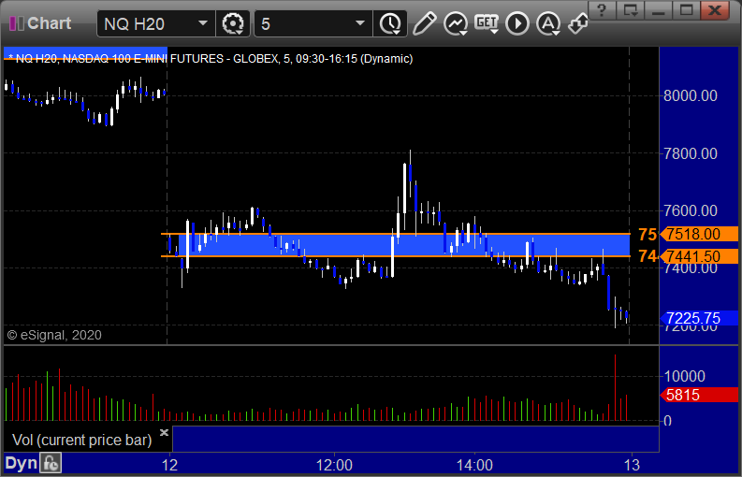Select the drawing pencil tool
Screen dimensions: 742x477
(x=424, y=23)
